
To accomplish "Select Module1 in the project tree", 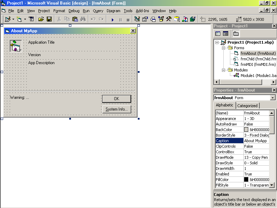I will (x=258, y=76).
